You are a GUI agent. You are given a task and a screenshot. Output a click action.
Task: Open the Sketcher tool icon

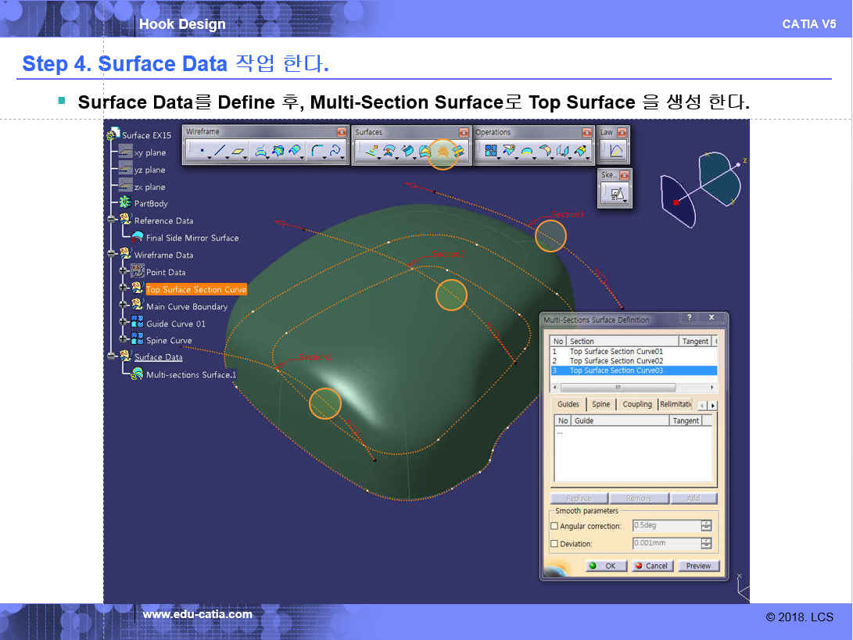[x=615, y=193]
